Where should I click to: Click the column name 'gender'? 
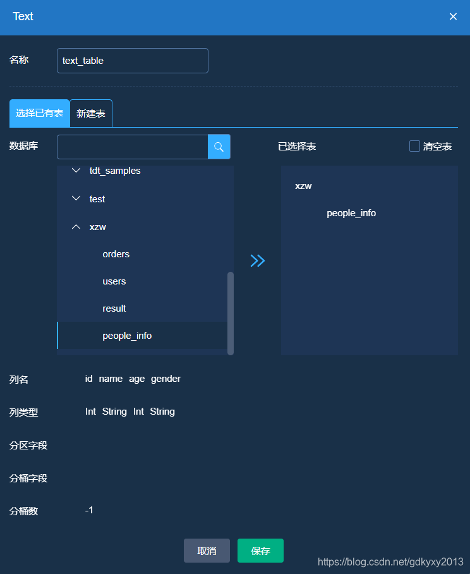tap(166, 379)
